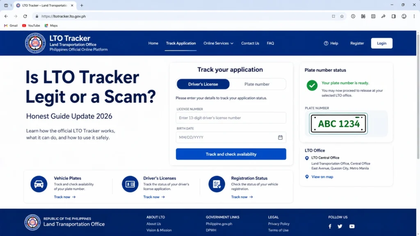Viewport: 420px width, 236px height.
Task: Bookmark page with the star icon
Action: (x=342, y=16)
